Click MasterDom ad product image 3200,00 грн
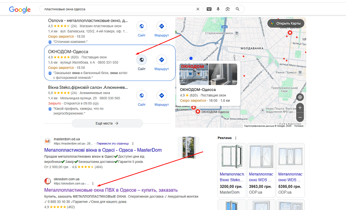The height and width of the screenshot is (210, 346). tap(232, 156)
